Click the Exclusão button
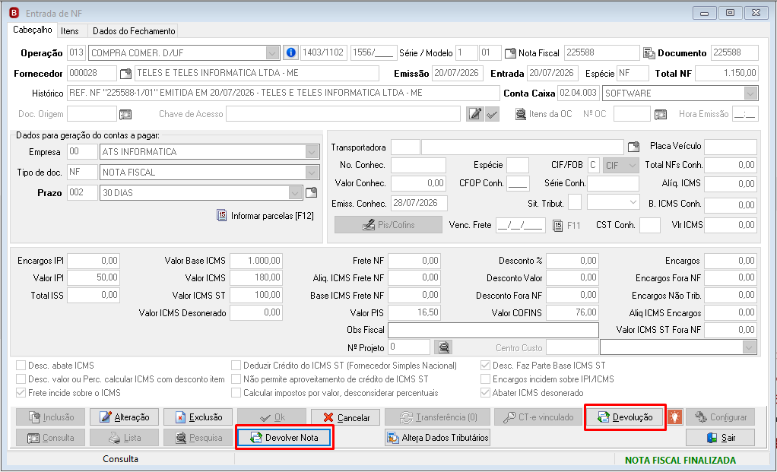Screen dimensions: 777x472 coord(198,417)
